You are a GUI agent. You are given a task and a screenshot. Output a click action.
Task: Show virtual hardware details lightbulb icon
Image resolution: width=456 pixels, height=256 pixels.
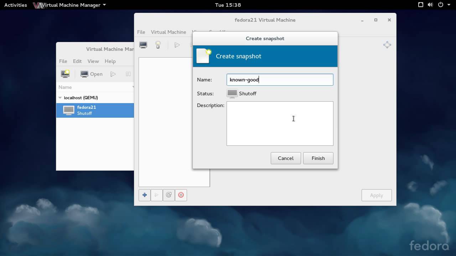click(x=158, y=45)
